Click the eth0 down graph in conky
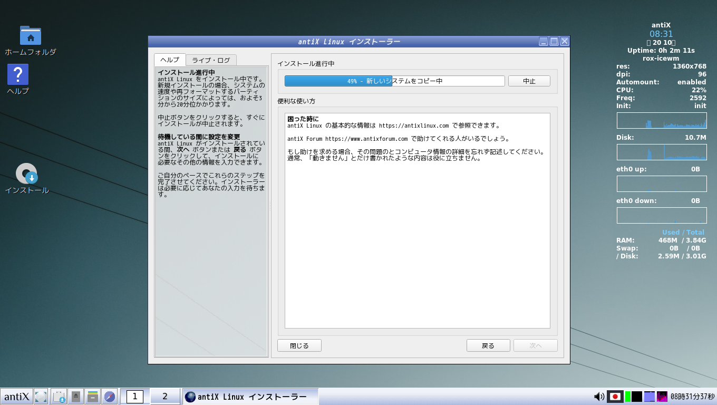Screen dimensions: 717x405 (x=662, y=216)
